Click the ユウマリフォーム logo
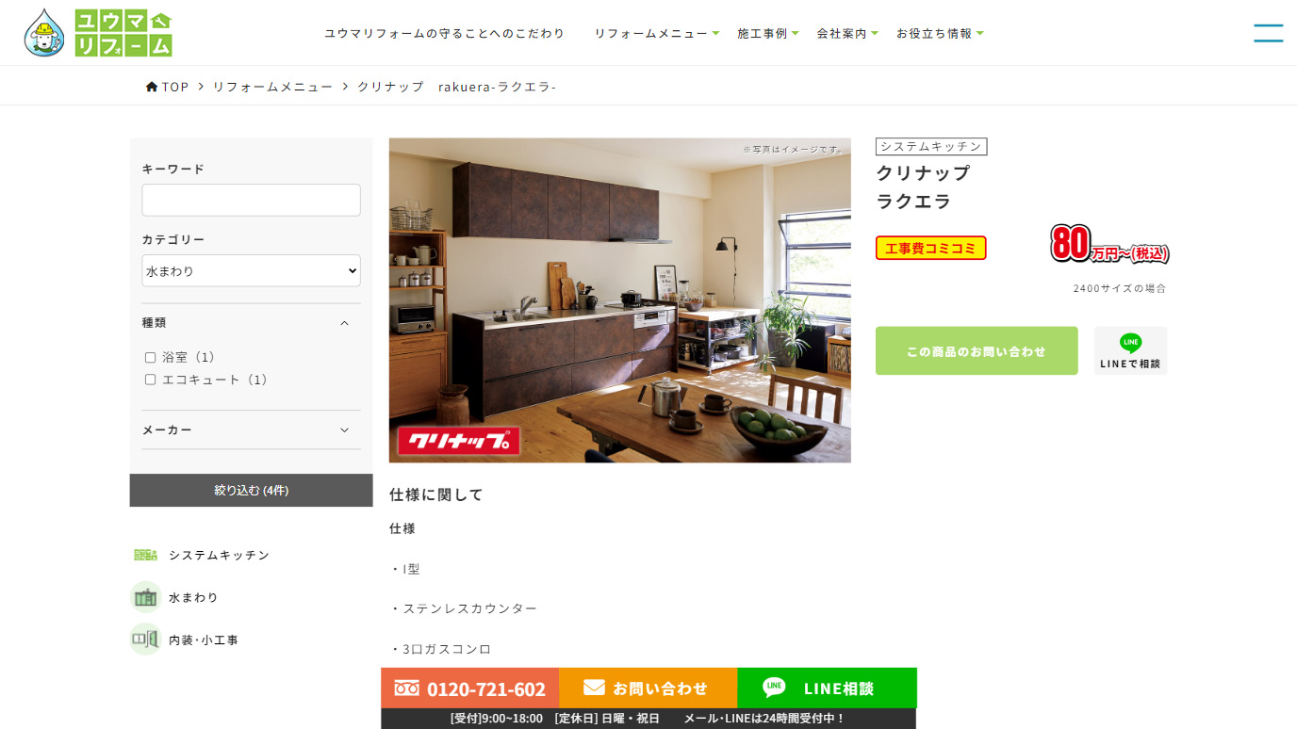 tap(98, 33)
